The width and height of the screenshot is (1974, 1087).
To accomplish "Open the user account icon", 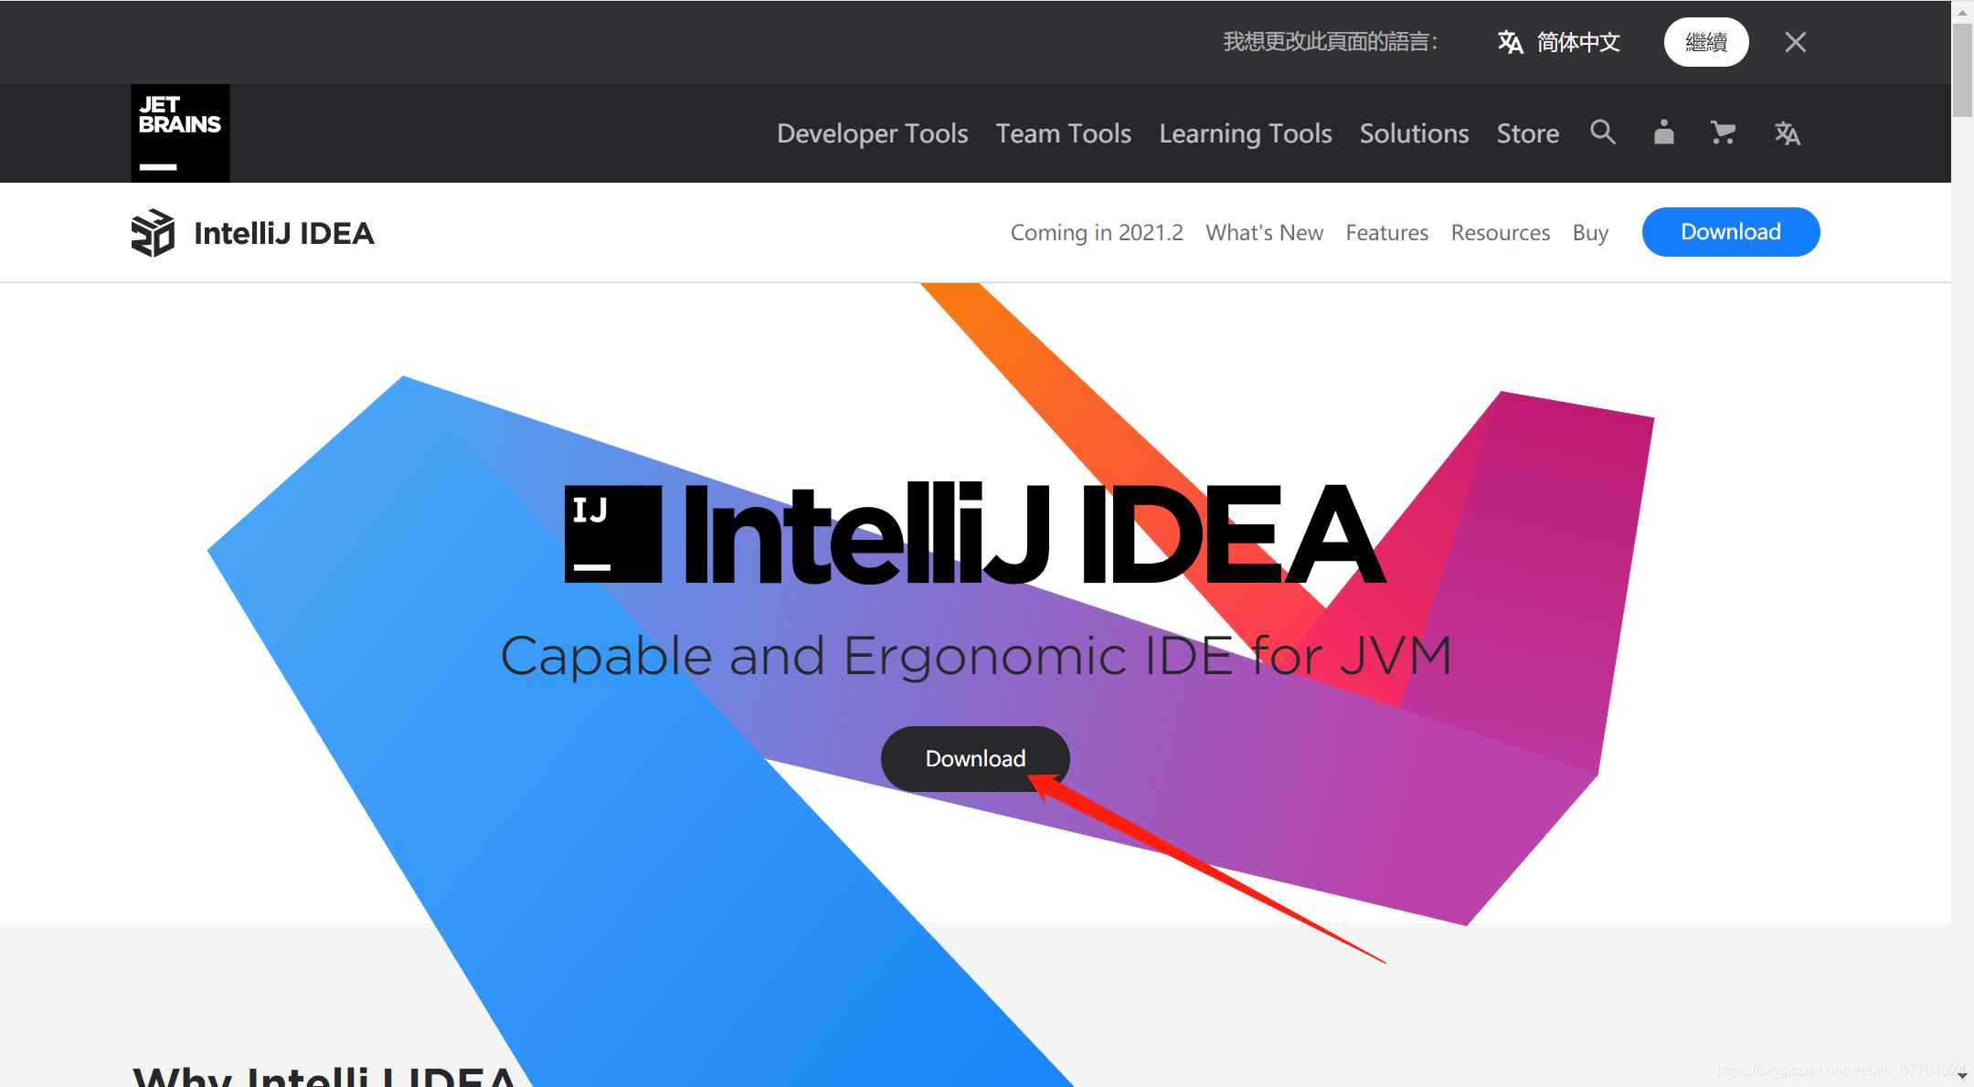I will click(1664, 132).
